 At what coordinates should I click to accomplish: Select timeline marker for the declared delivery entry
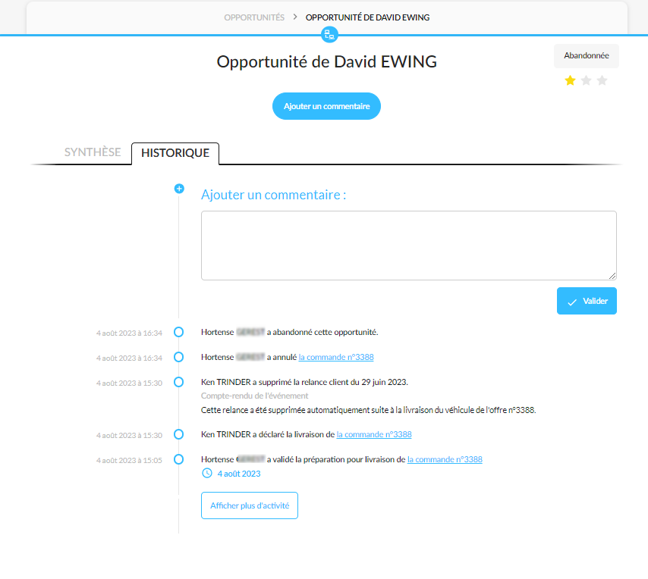pos(178,434)
